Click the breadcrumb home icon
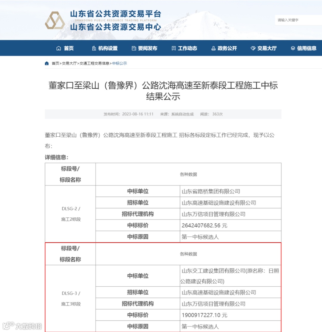This screenshot has height=332, width=322. pyautogui.click(x=47, y=63)
